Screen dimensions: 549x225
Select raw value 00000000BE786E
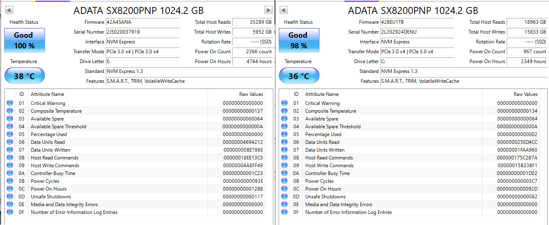click(x=243, y=150)
